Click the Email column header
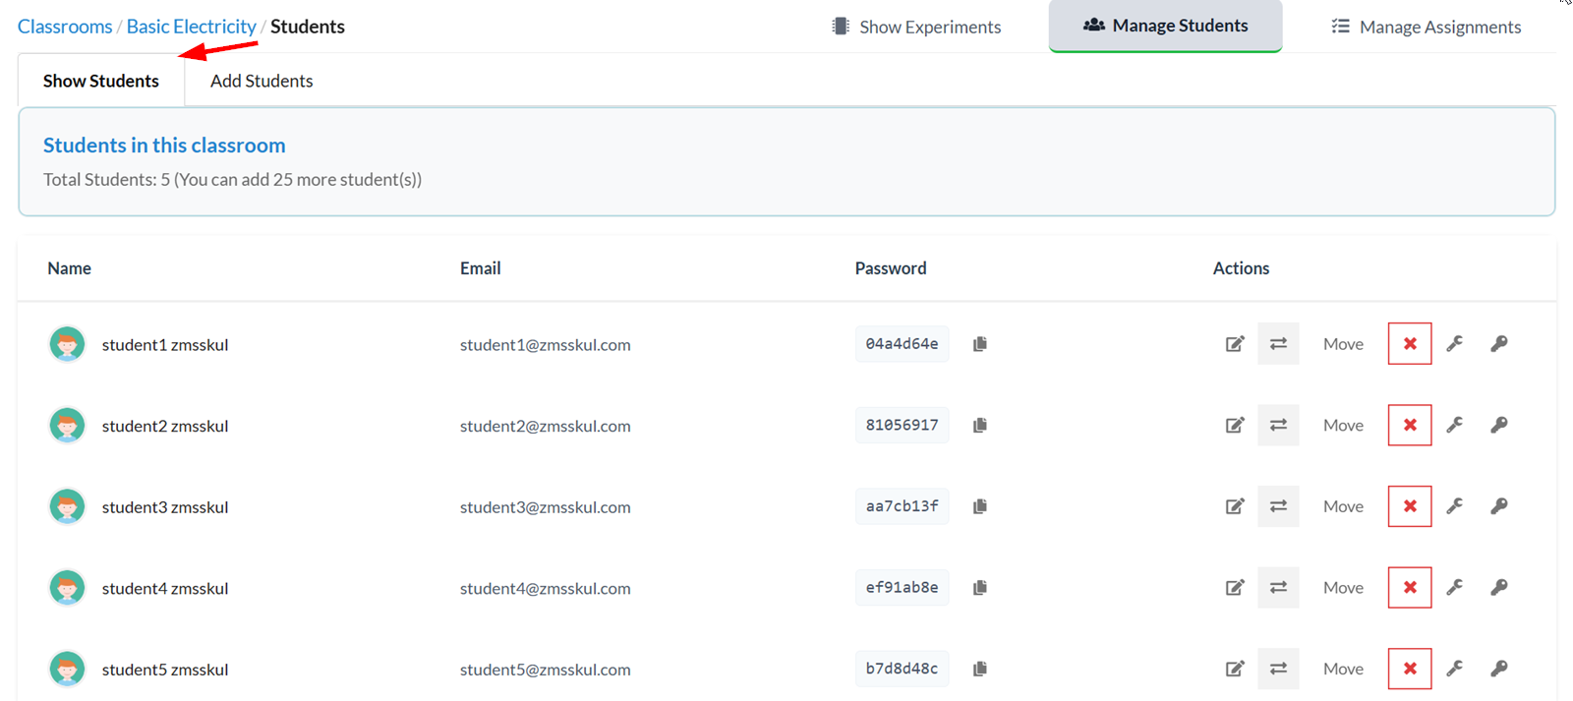Viewport: 1573px width, 701px height. click(x=481, y=268)
